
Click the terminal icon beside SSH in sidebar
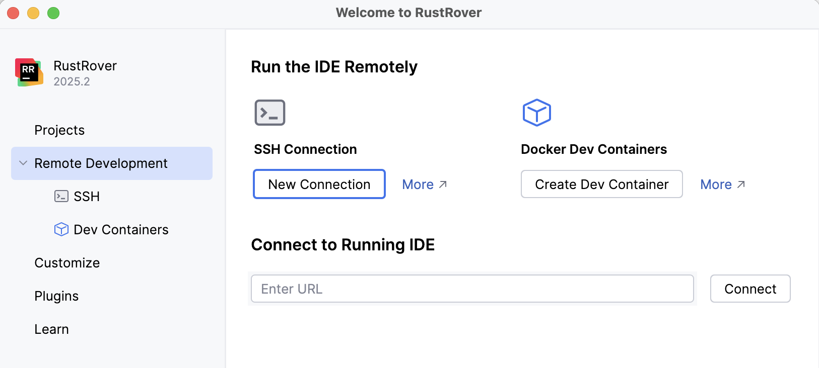point(61,196)
